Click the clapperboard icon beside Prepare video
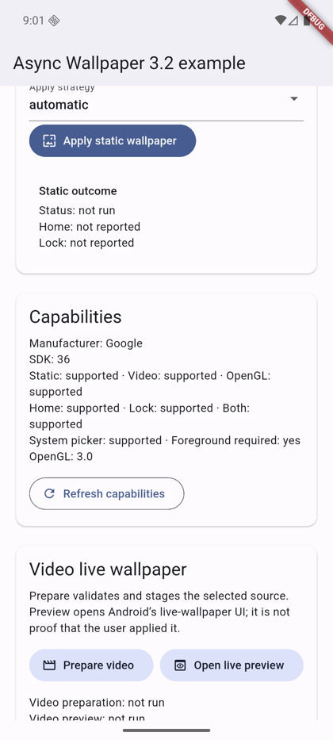The image size is (333, 740). [49, 665]
